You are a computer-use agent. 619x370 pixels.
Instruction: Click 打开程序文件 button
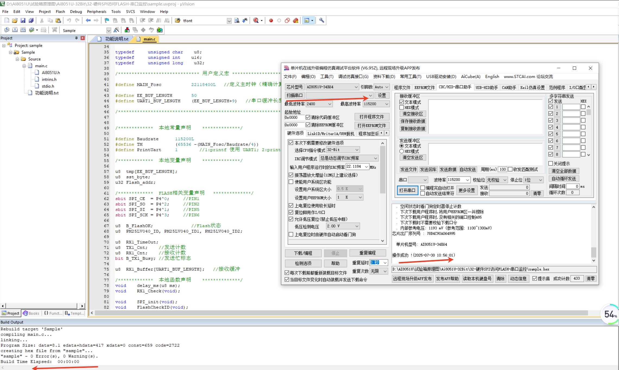click(x=372, y=117)
